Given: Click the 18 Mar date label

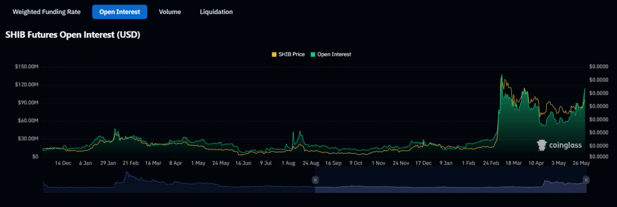Looking at the screenshot, I should pyautogui.click(x=514, y=163).
